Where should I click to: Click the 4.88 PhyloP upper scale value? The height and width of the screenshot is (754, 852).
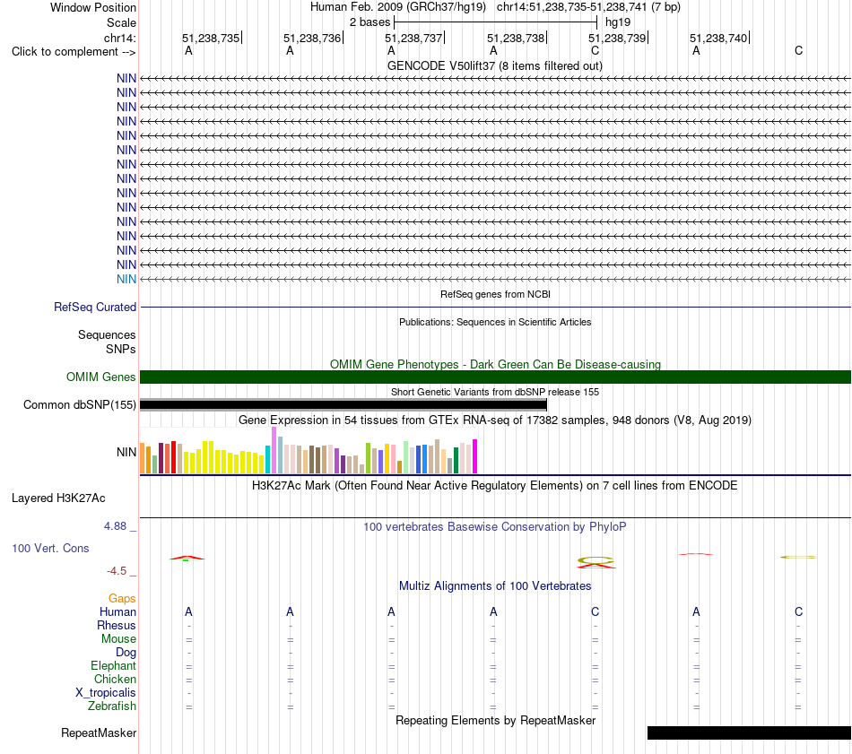115,526
